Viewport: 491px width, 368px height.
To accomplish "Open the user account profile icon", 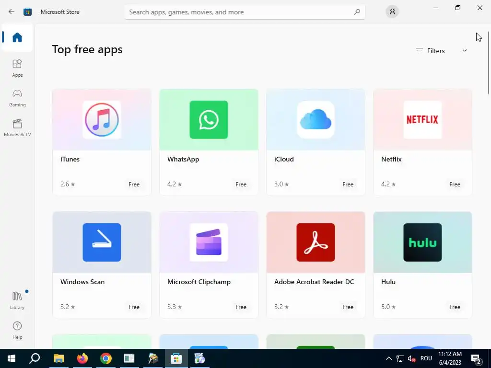I will tap(392, 12).
